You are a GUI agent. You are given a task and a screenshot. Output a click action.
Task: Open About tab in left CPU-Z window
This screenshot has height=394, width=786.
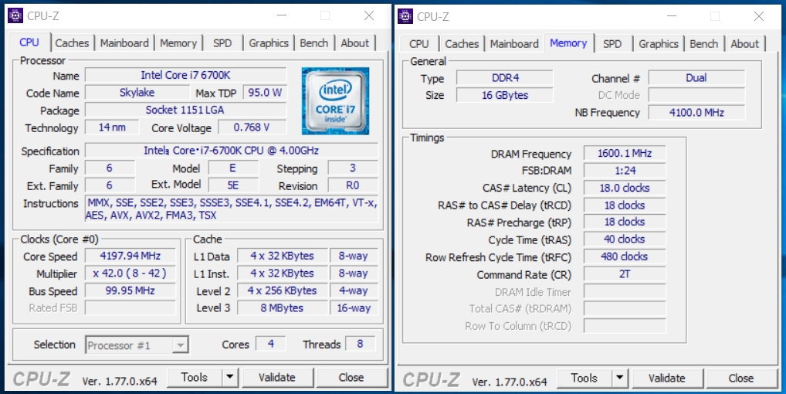pos(355,43)
